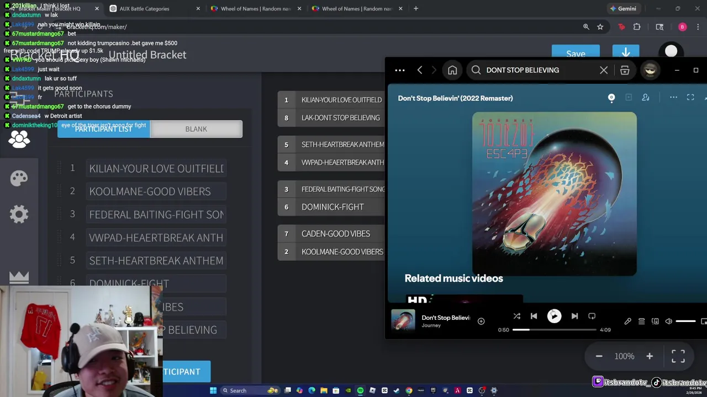Open Chrome from the taskbar

coord(409,390)
